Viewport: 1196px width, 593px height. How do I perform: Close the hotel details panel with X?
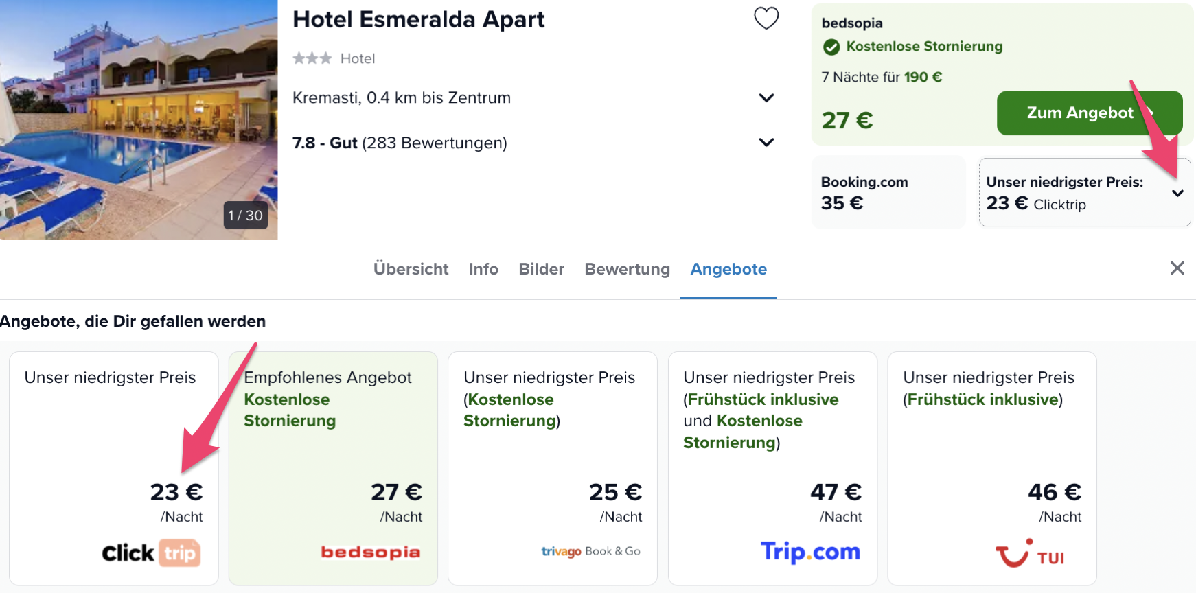pos(1177,268)
